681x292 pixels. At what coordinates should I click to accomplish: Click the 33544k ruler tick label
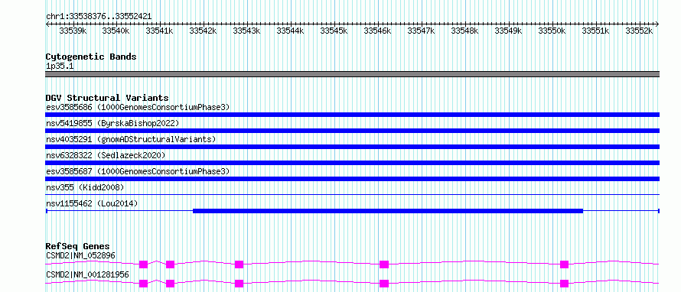click(x=291, y=31)
